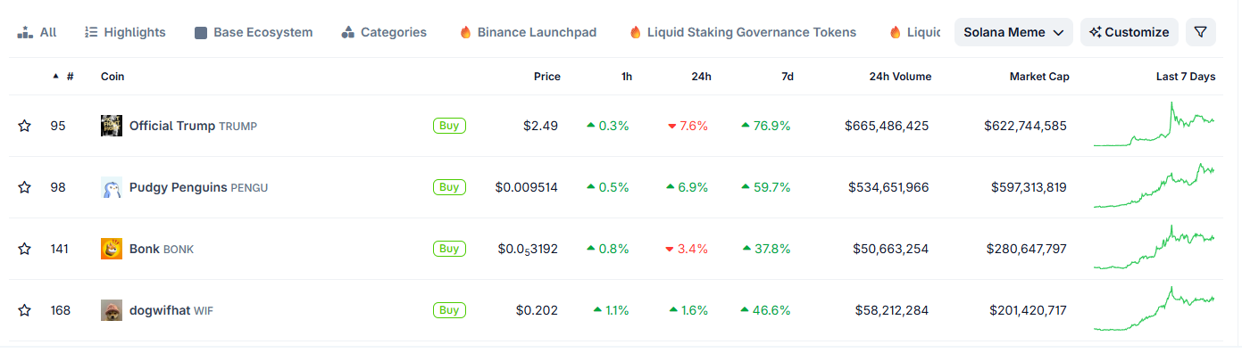
Task: Click the dogwifhat coin logo
Action: pos(112,310)
